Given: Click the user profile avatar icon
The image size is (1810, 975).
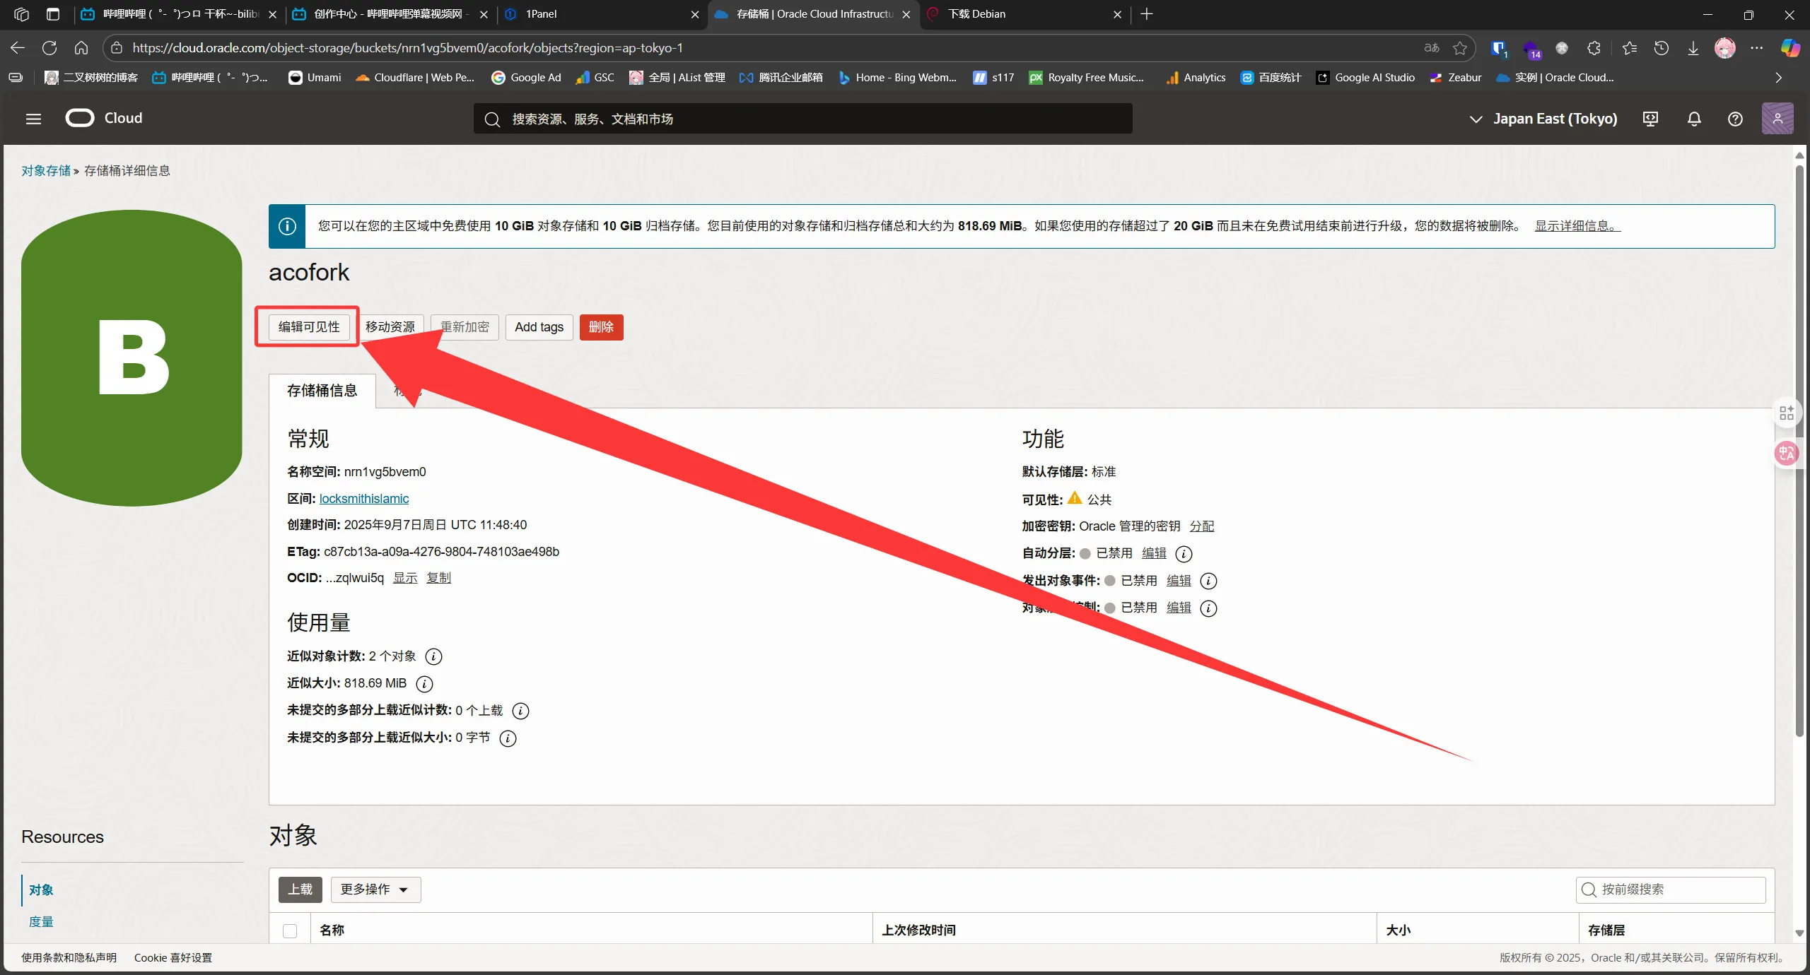Looking at the screenshot, I should point(1777,119).
